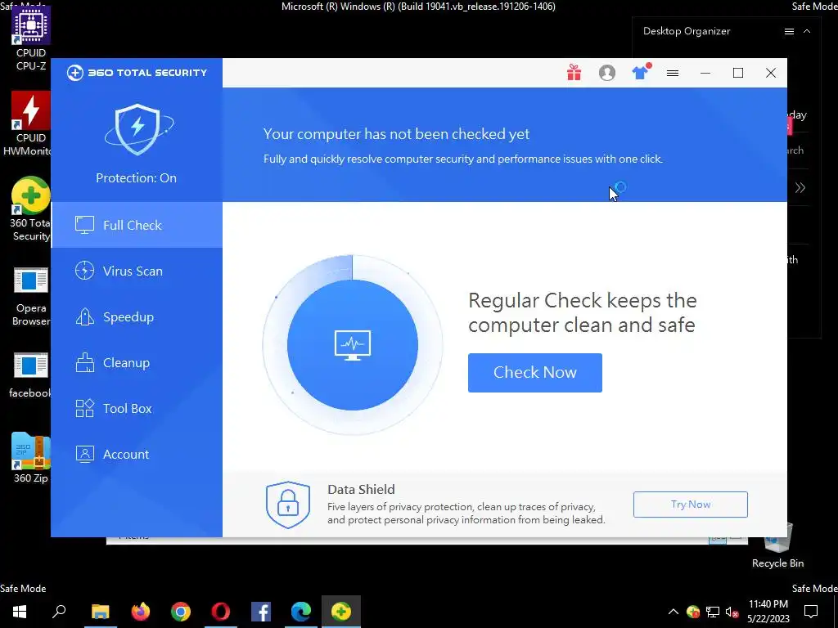The height and width of the screenshot is (628, 838).
Task: Open the notification center
Action: tap(811, 612)
